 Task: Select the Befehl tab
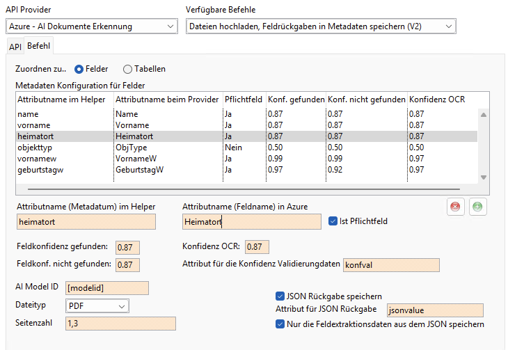pyautogui.click(x=39, y=46)
